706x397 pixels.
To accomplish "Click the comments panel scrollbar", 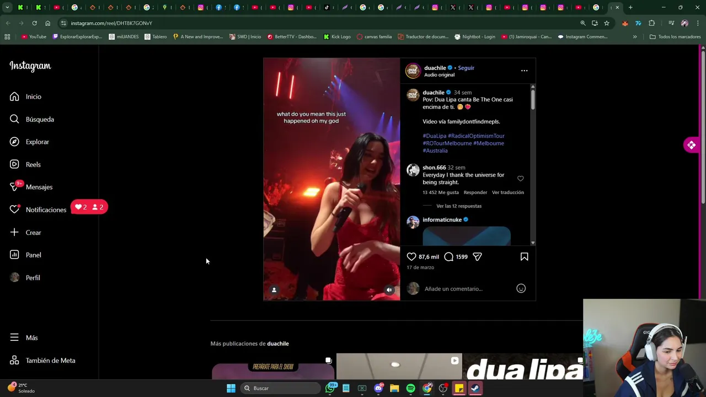I will [x=533, y=100].
